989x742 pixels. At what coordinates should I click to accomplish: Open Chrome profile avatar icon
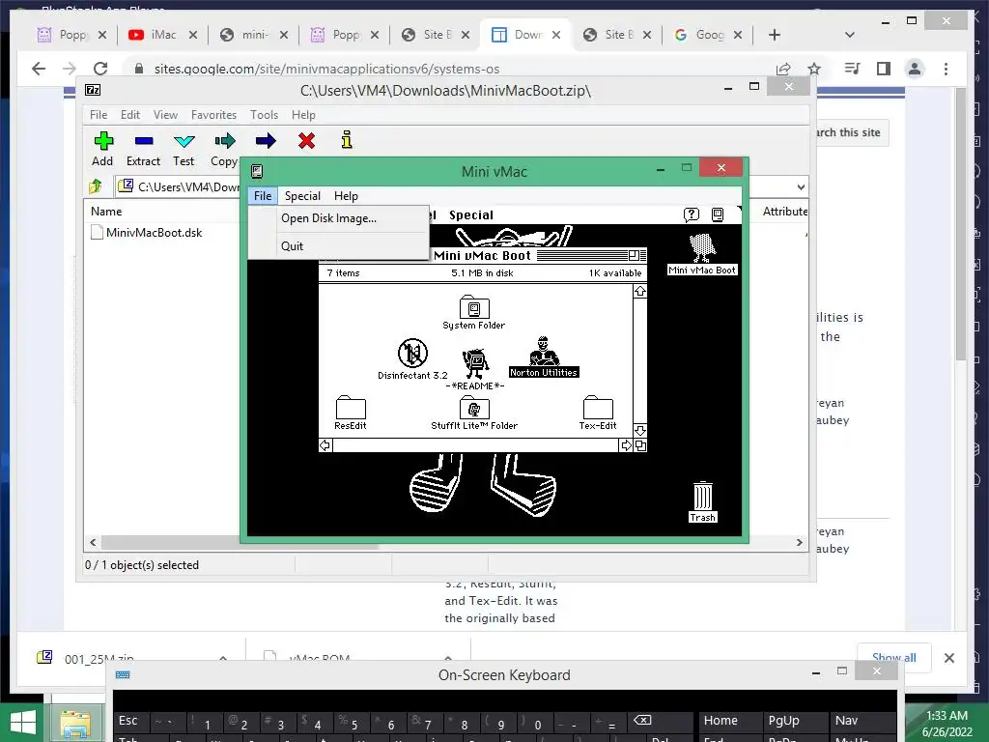pyautogui.click(x=915, y=69)
